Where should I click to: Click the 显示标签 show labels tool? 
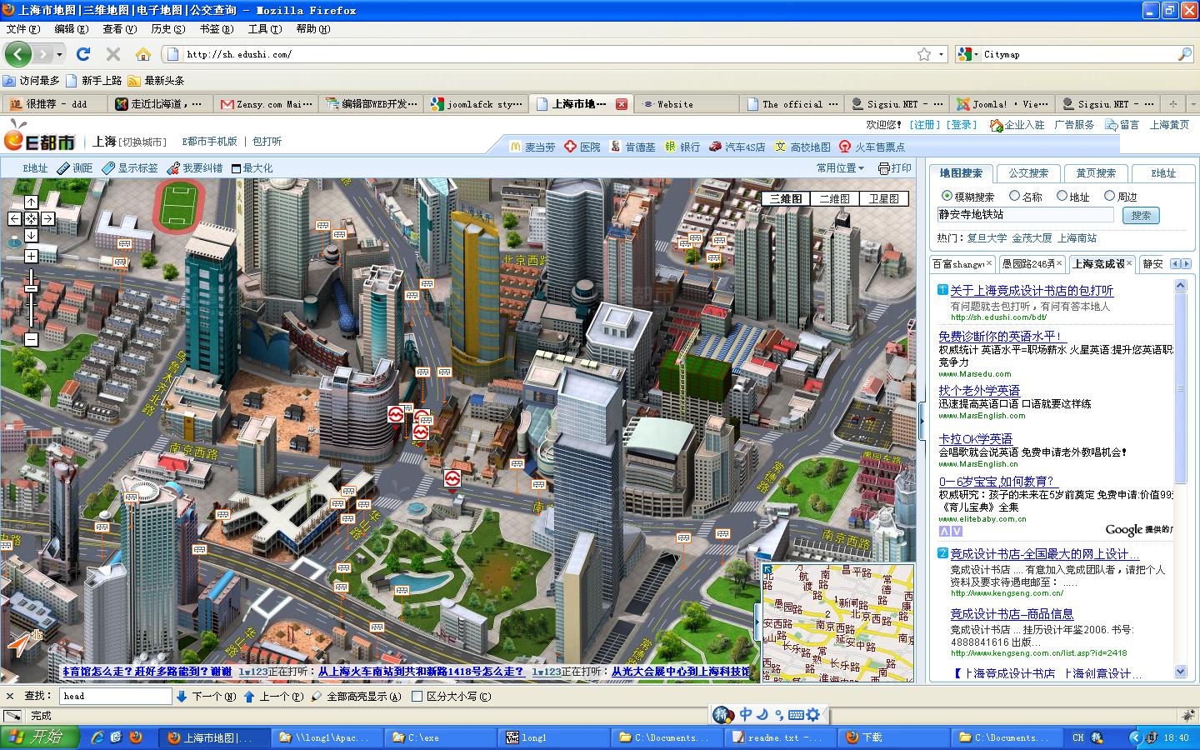click(x=129, y=168)
